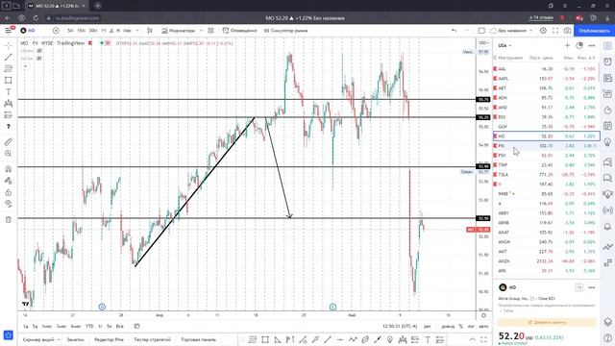Open the chart patterns tool
The height and width of the screenshot is (346, 615).
click(9, 103)
